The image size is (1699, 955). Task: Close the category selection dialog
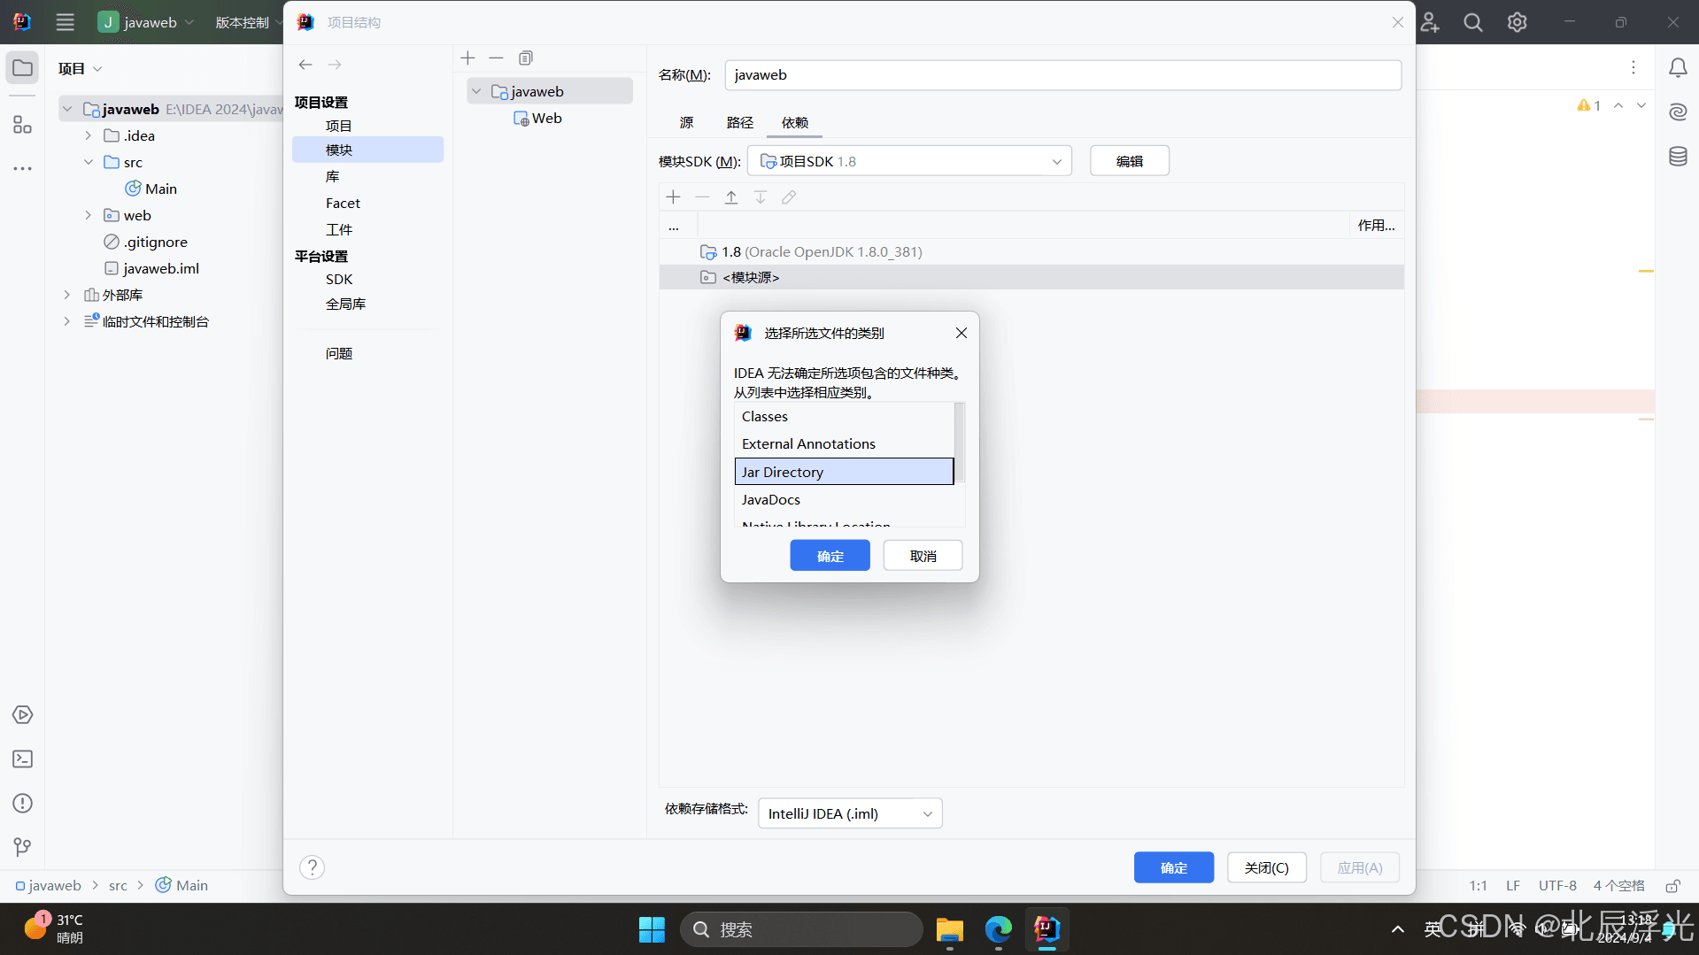961,333
